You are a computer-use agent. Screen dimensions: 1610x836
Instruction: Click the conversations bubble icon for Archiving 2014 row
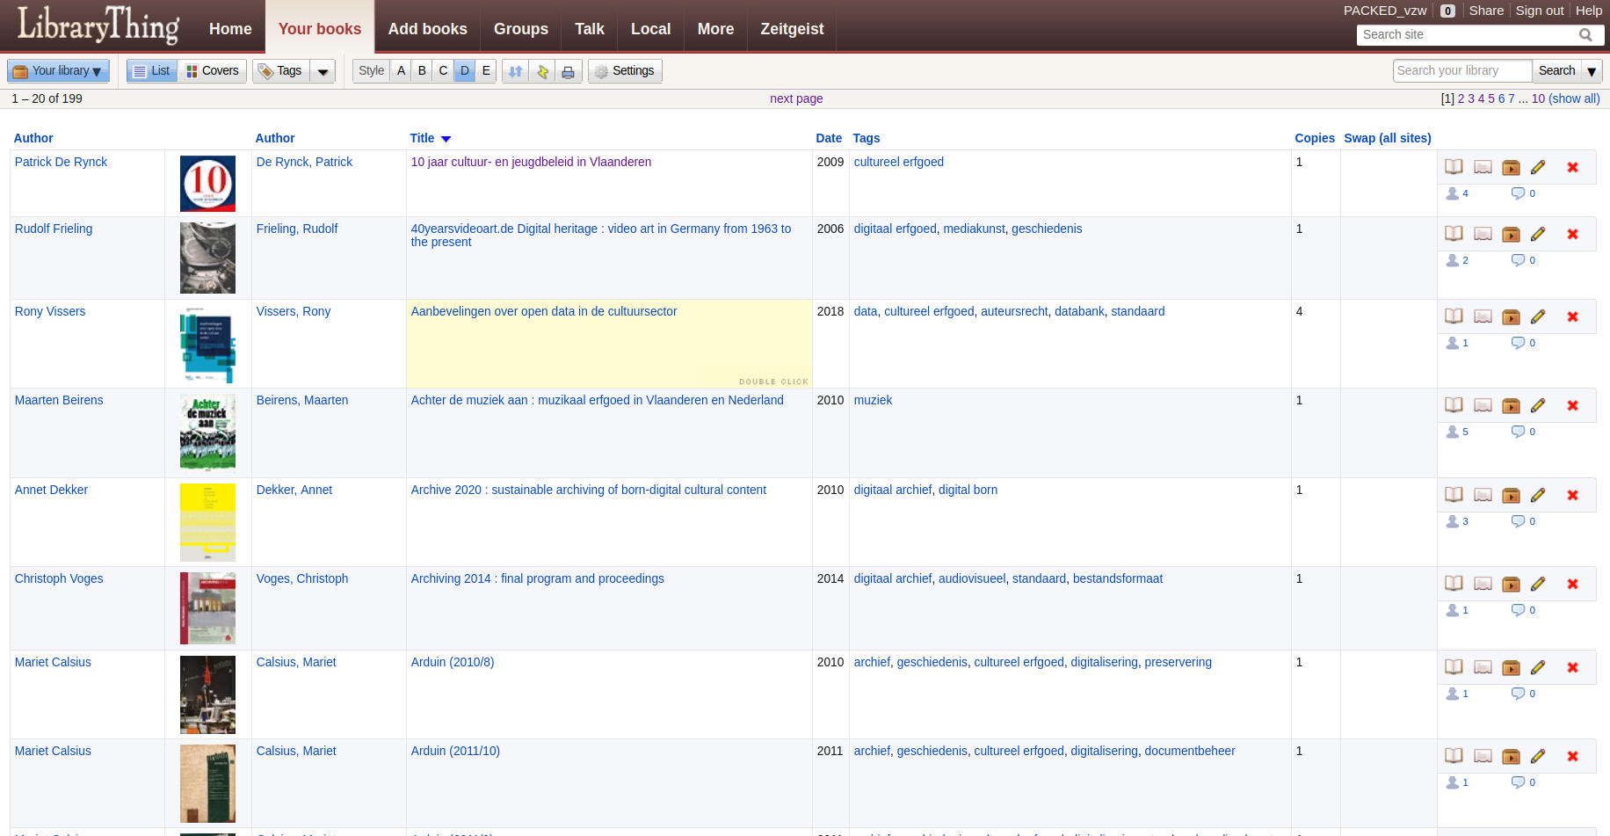coord(1518,610)
